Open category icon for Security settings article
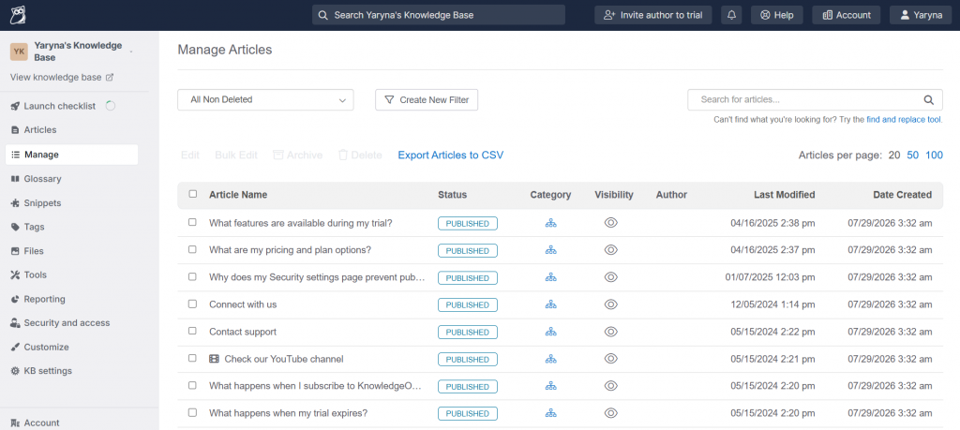This screenshot has width=960, height=430. (551, 277)
